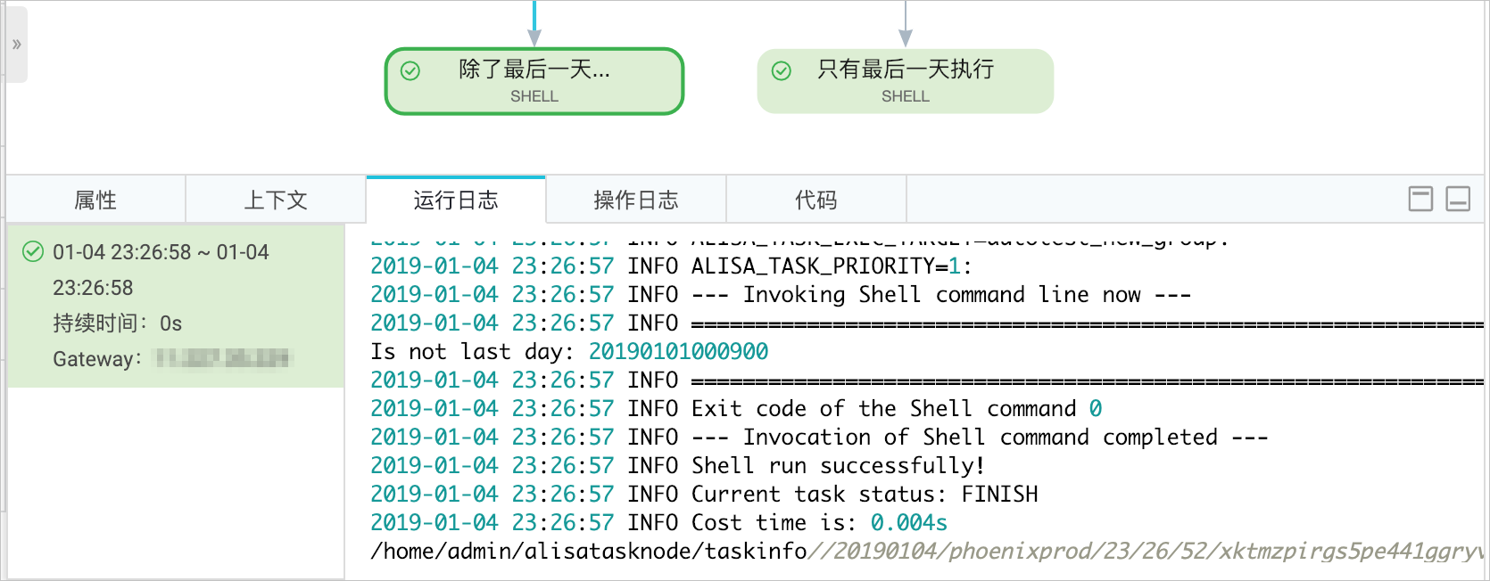Expand the collapsed left sidebar chevron
The height and width of the screenshot is (581, 1490).
pyautogui.click(x=16, y=45)
